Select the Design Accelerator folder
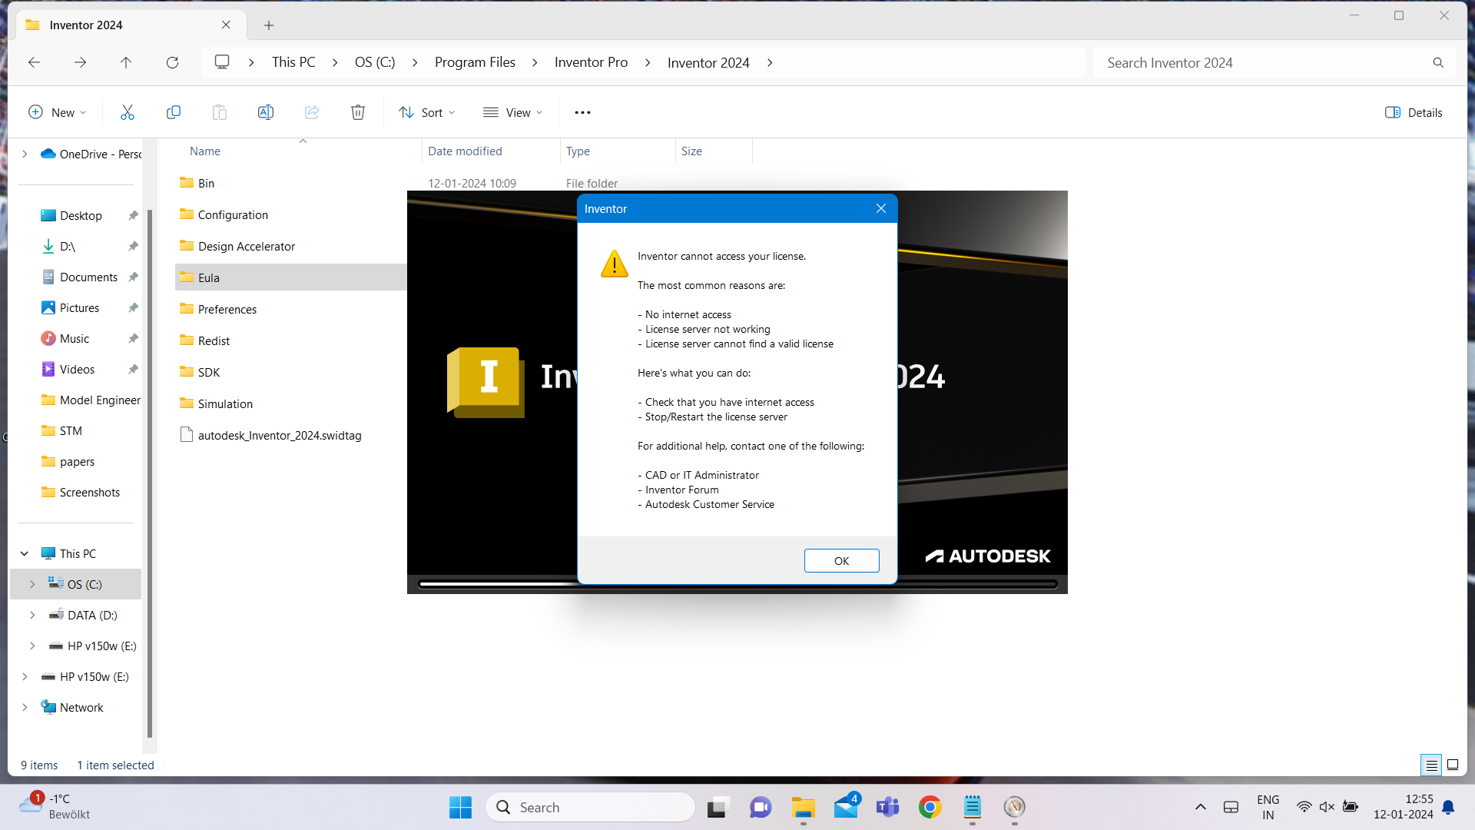 (246, 246)
